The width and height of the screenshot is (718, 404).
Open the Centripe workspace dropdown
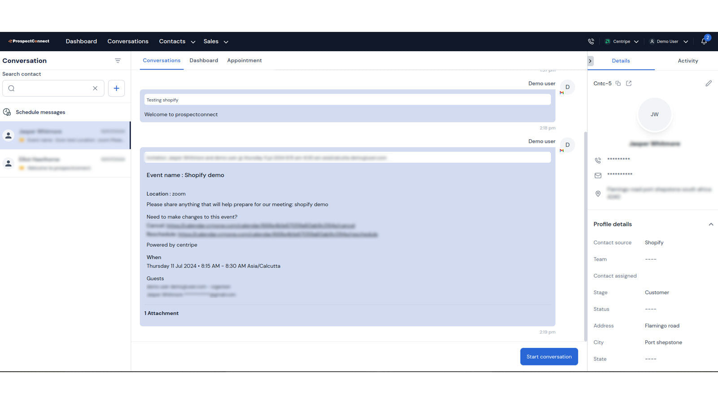[x=622, y=41]
